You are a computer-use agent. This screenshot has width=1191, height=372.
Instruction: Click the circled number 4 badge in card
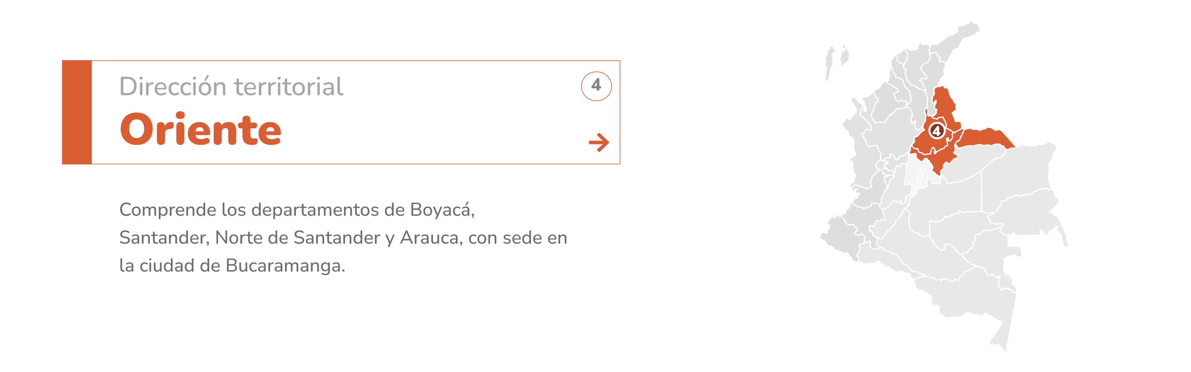tap(596, 86)
